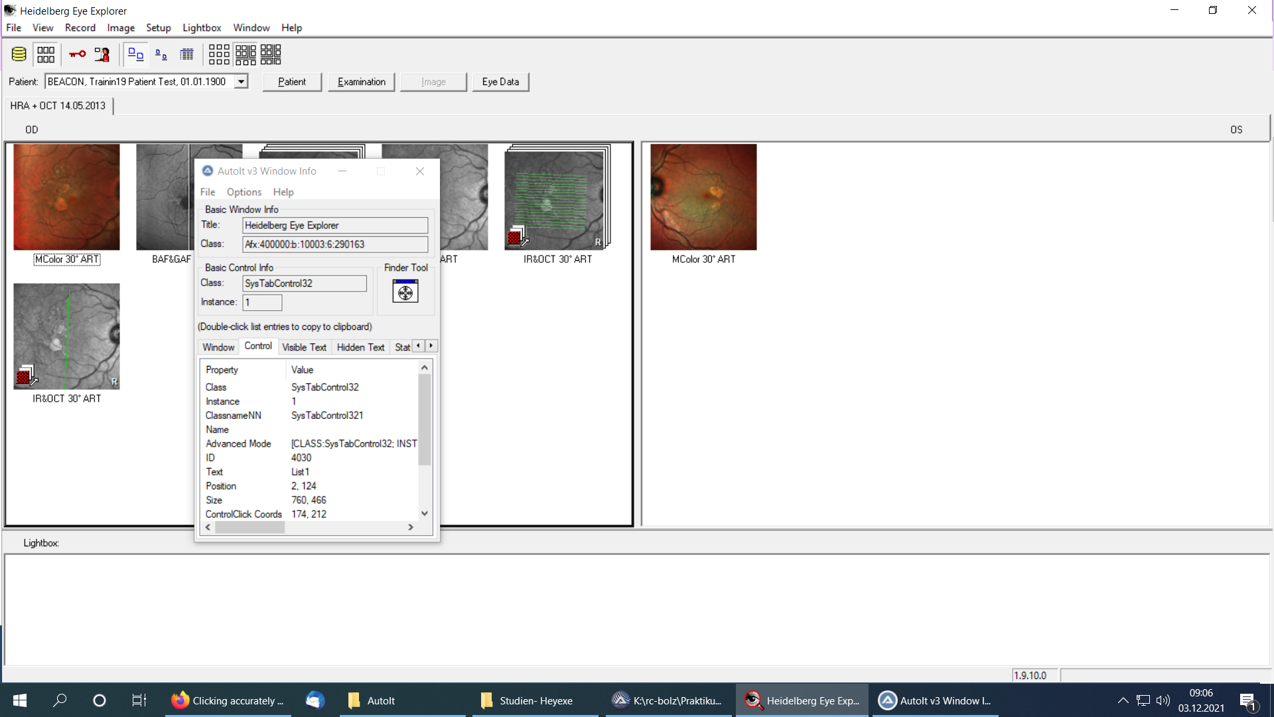Viewport: 1274px width, 717px height.
Task: Open AutoIt Options menu
Action: pyautogui.click(x=244, y=192)
